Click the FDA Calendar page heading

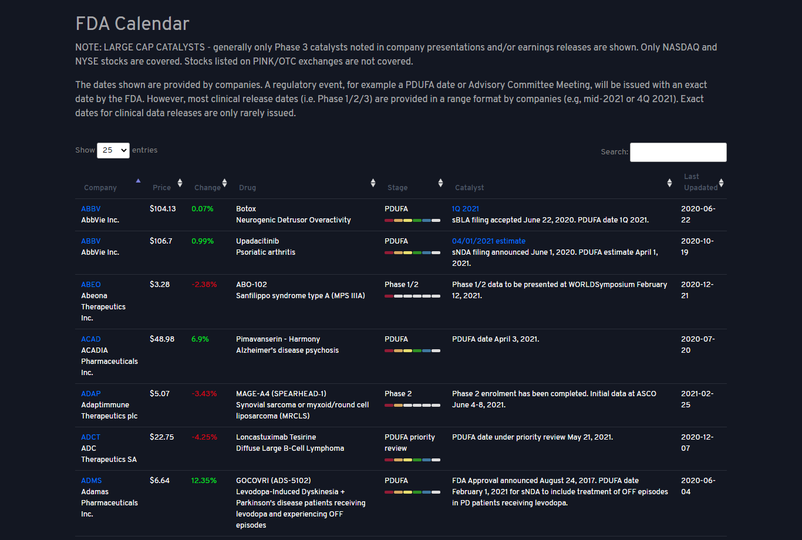(x=132, y=23)
